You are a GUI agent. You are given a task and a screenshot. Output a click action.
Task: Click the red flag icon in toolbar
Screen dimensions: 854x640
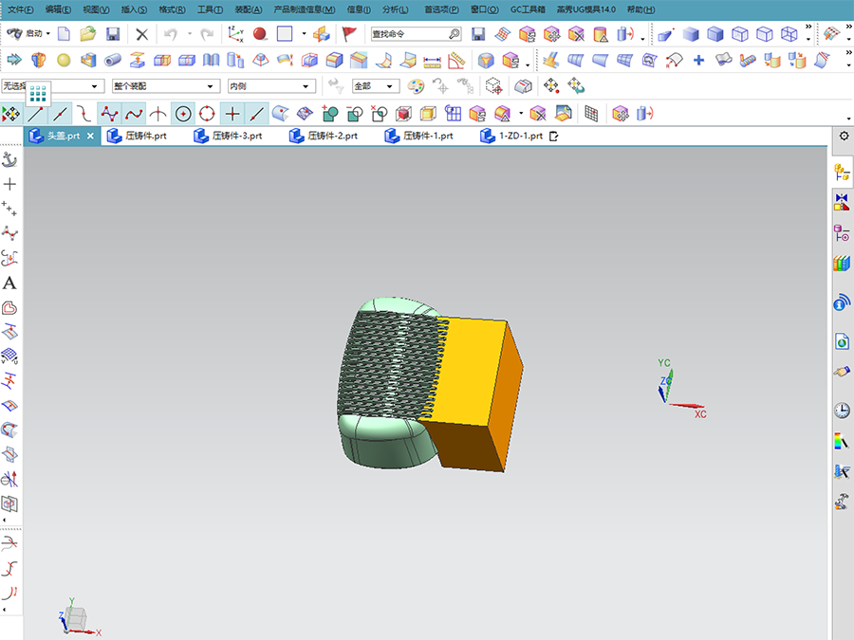tap(349, 34)
